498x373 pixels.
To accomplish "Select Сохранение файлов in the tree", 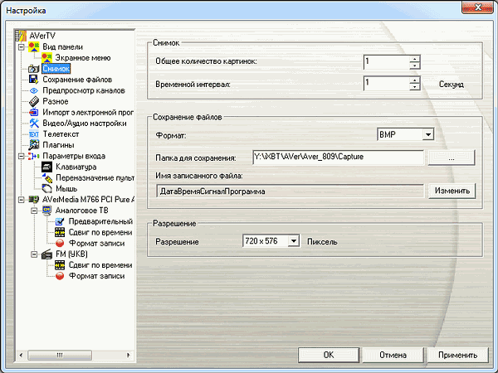I will pos(77,80).
